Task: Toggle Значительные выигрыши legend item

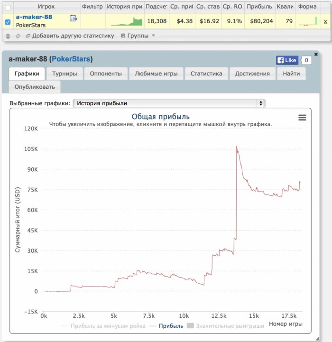Action: (226, 326)
